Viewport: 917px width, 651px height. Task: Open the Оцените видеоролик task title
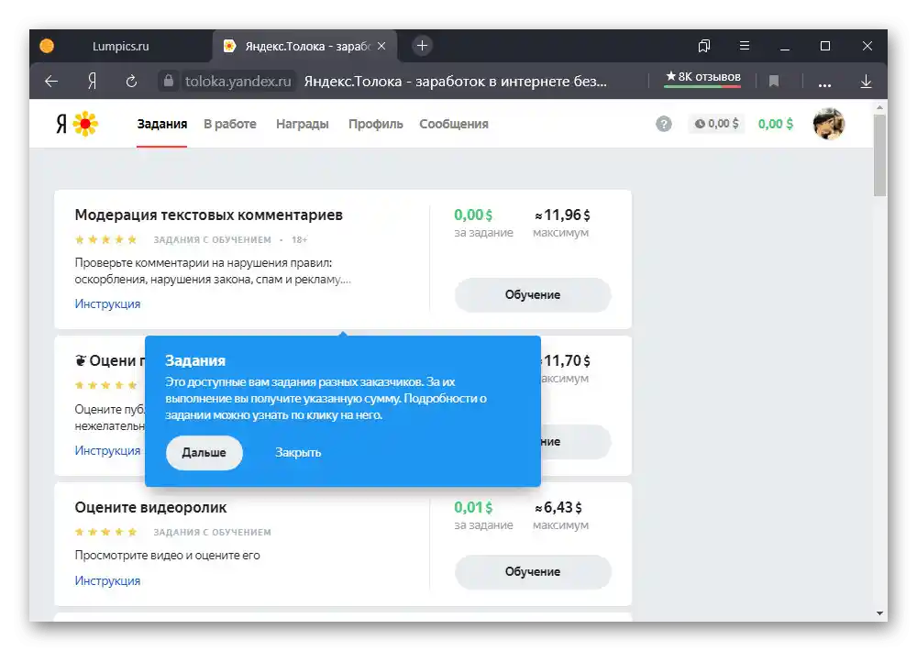point(150,507)
